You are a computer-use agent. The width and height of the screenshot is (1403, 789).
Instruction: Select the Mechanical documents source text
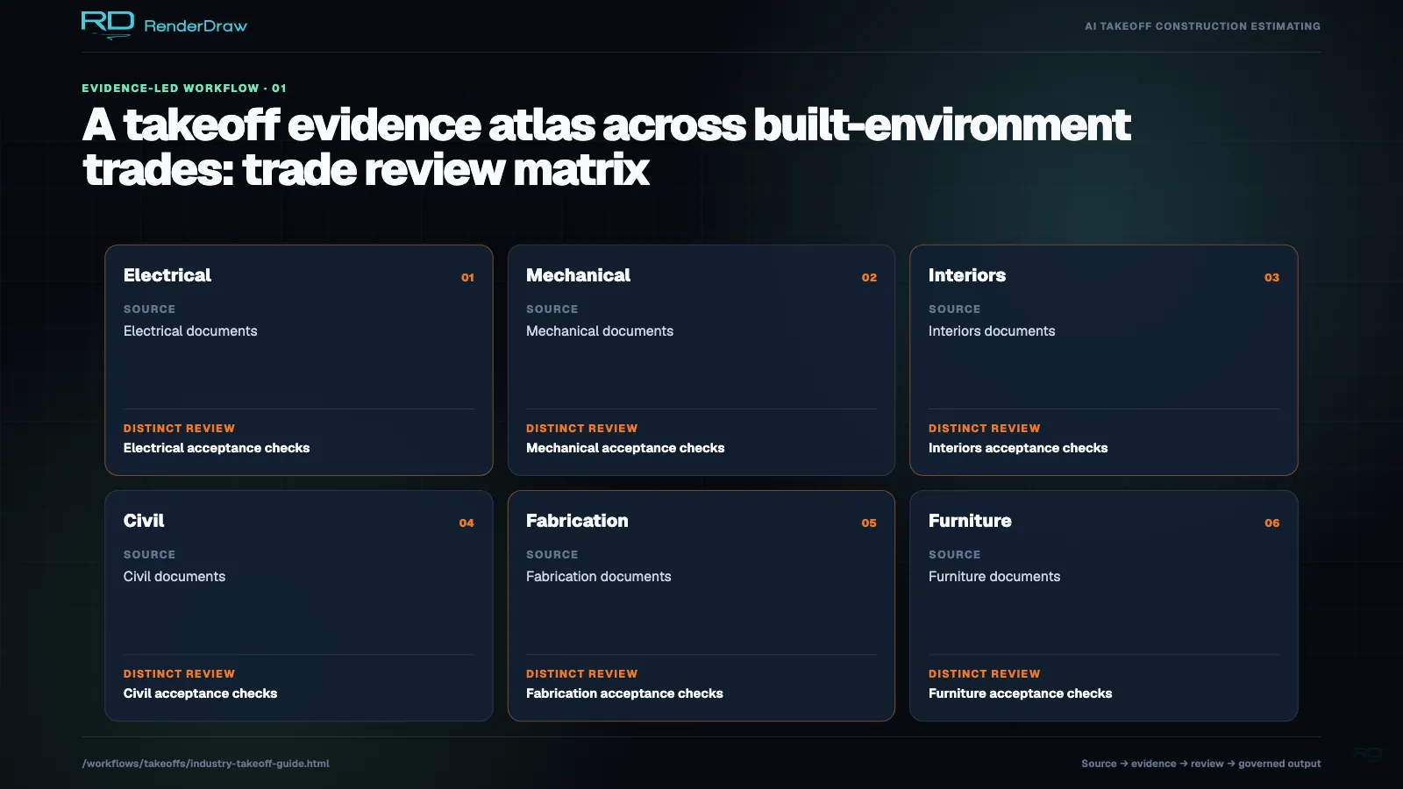(x=600, y=331)
